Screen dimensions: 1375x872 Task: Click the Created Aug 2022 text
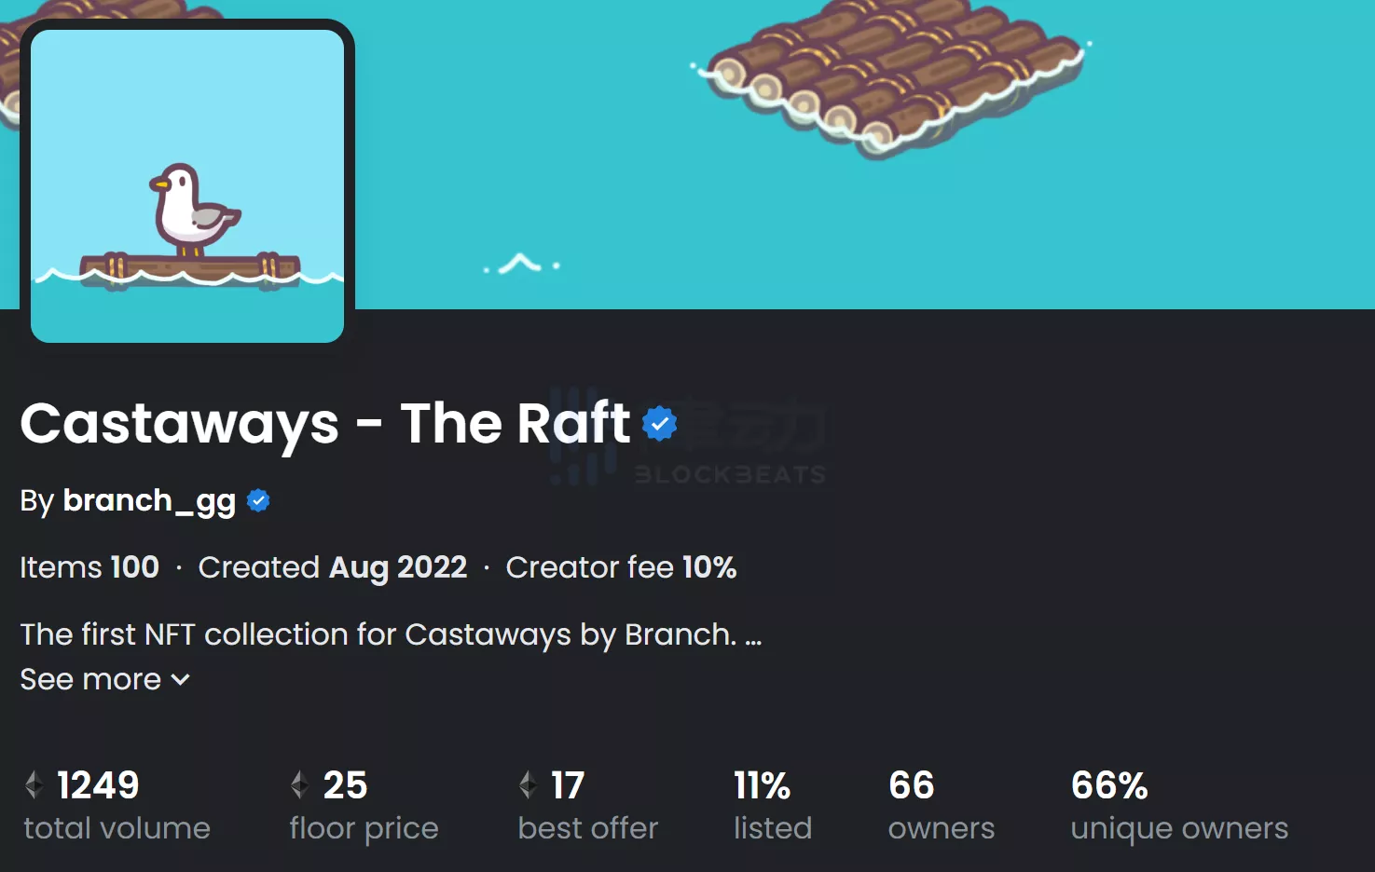pyautogui.click(x=333, y=567)
